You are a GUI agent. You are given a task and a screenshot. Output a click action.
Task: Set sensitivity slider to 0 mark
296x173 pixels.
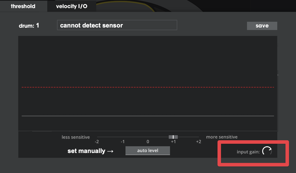[x=148, y=137]
